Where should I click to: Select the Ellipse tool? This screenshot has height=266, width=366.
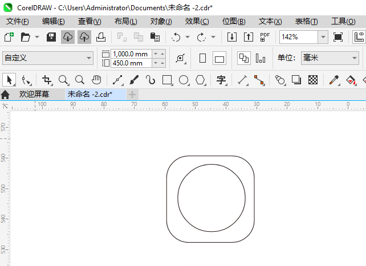click(x=184, y=80)
